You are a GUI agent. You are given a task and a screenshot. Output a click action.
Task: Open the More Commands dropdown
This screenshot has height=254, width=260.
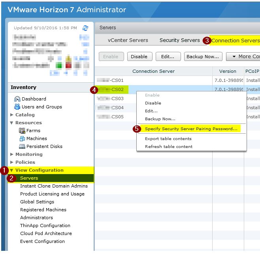tap(243, 57)
